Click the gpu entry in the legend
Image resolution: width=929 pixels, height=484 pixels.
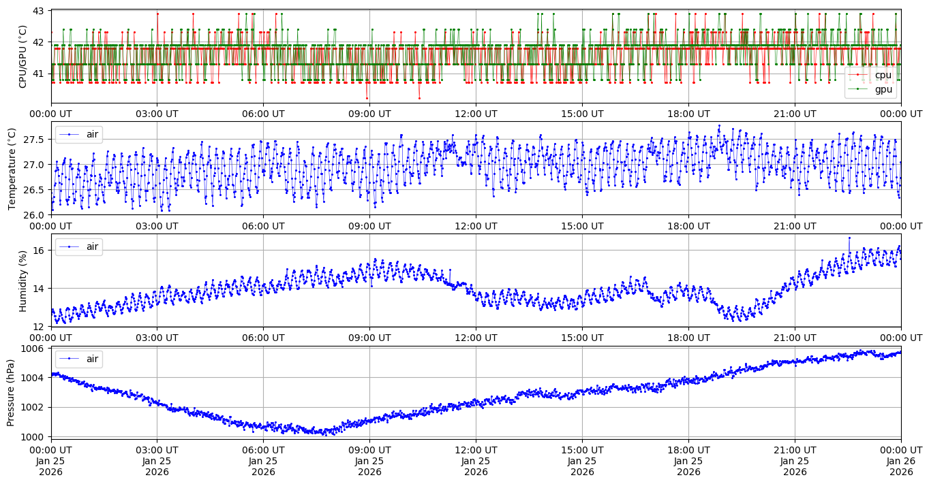point(883,88)
